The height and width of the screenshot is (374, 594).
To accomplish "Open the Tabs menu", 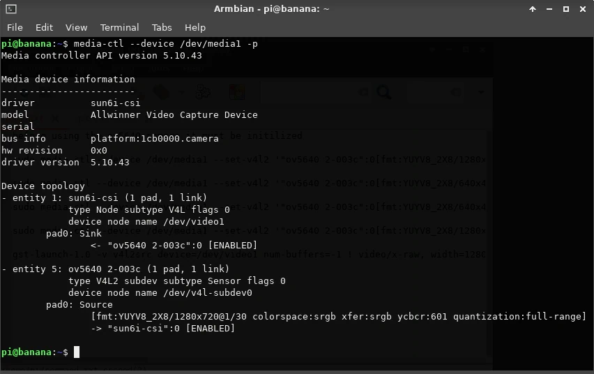I will pyautogui.click(x=162, y=28).
